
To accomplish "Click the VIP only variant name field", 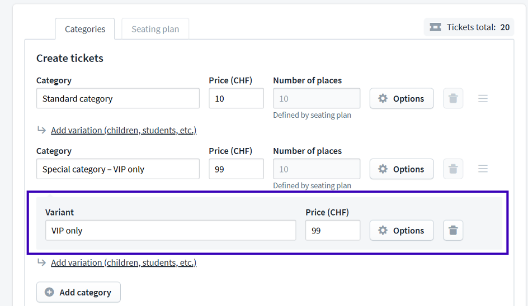I will click(x=171, y=231).
